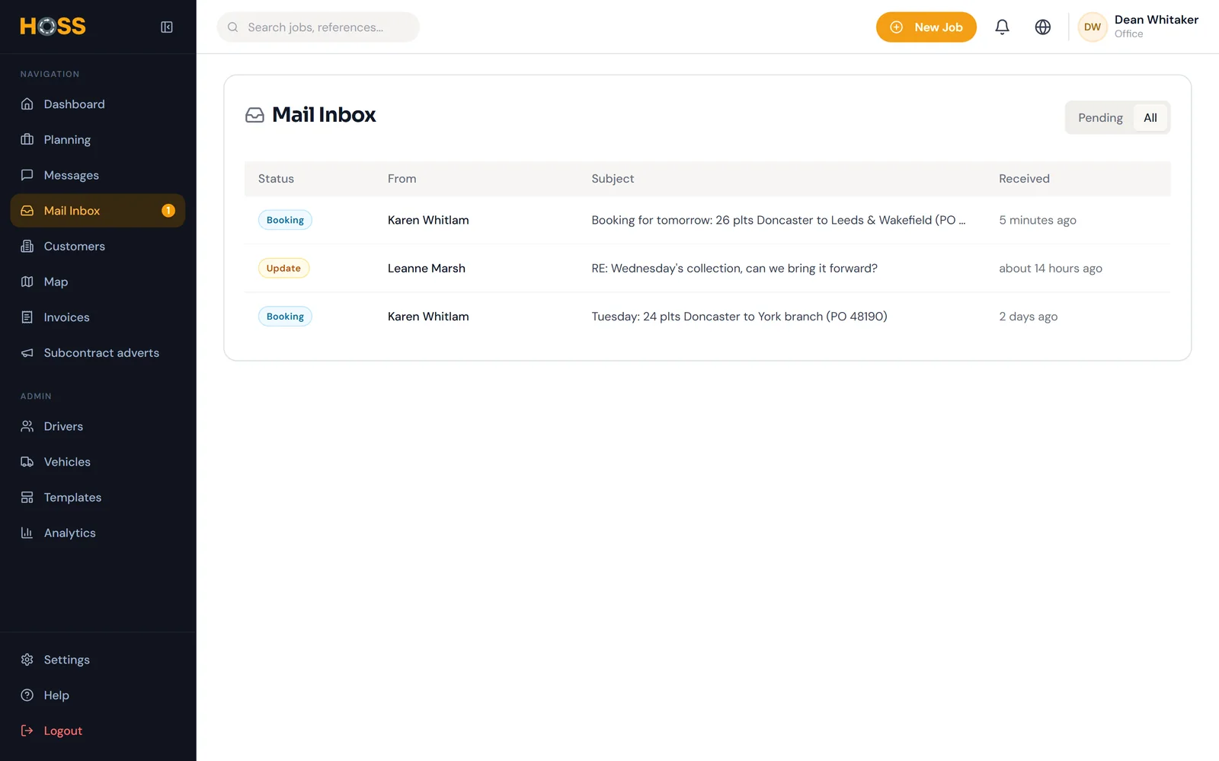The width and height of the screenshot is (1219, 761).
Task: Click the Mail Inbox unread count badge
Action: coord(168,211)
